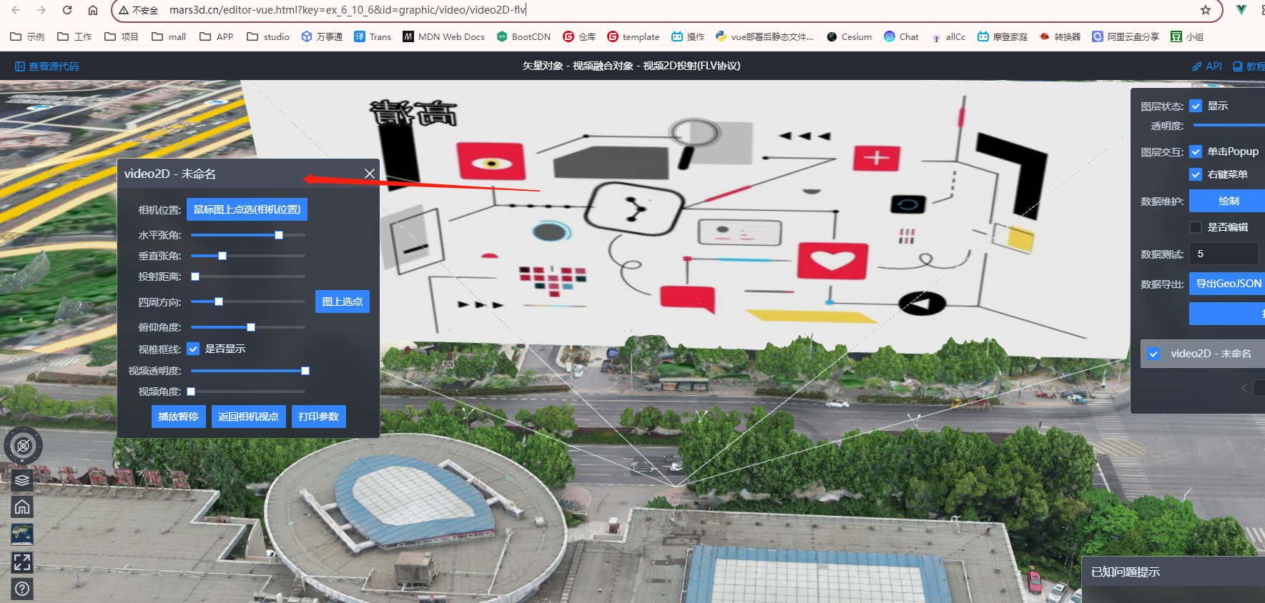Image resolution: width=1265 pixels, height=603 pixels.
Task: Open the template bookmark
Action: (633, 36)
